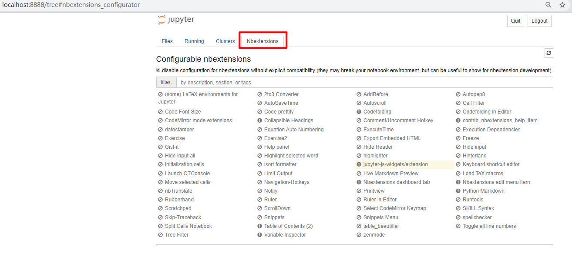Click the warning icon beside Table of Contents (2)
Screen dimensions: 572x254
click(x=260, y=226)
